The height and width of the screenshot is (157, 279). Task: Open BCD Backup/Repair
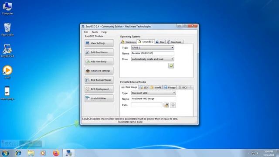(x=99, y=80)
